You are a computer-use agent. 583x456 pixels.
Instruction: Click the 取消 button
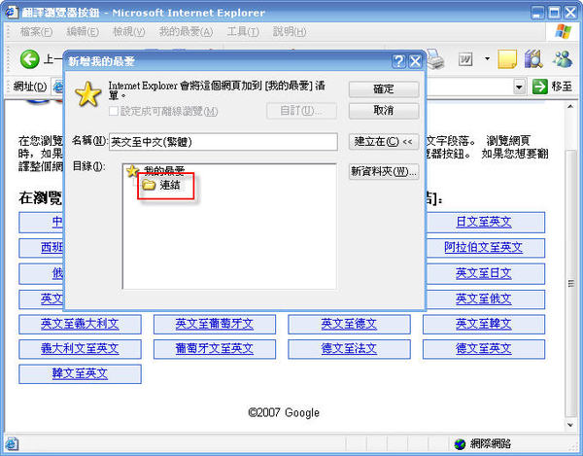click(x=384, y=111)
